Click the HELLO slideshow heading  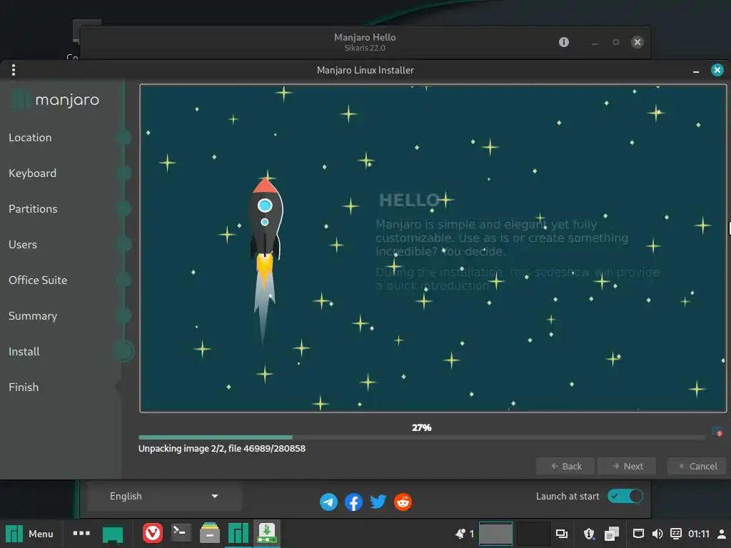click(409, 201)
